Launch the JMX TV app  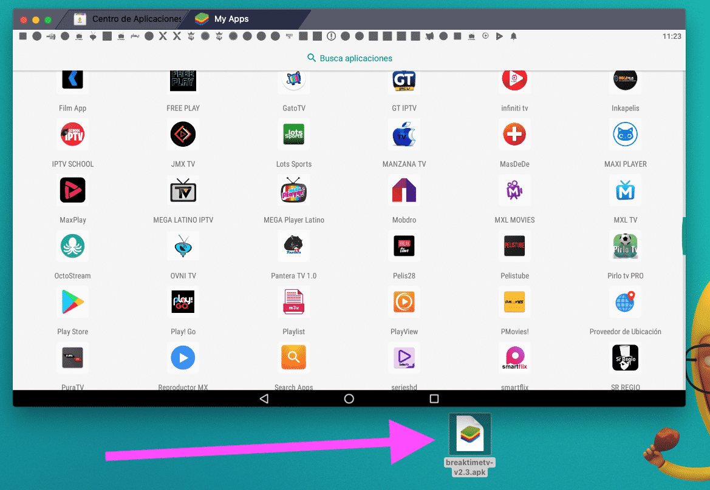tap(183, 135)
